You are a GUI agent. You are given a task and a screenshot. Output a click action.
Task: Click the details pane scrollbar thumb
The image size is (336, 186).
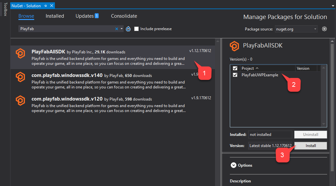pos(332,107)
